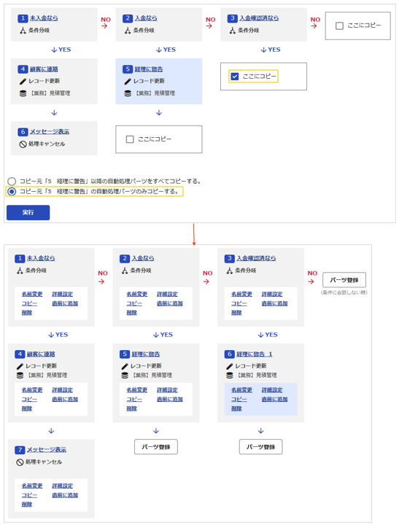Screen dimensions: 399x525
Task: Click 削除 link in 入金なら part
Action: [x=131, y=313]
